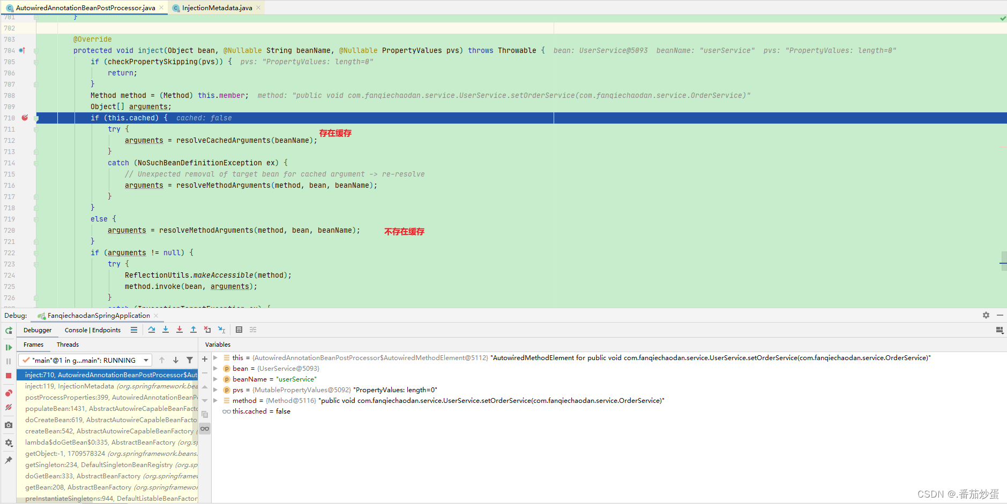Open Evaluate Expression calculator

click(x=239, y=330)
